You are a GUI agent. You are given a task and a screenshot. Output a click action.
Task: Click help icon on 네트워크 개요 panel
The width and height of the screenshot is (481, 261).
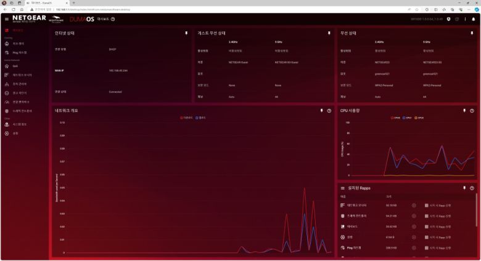click(329, 111)
